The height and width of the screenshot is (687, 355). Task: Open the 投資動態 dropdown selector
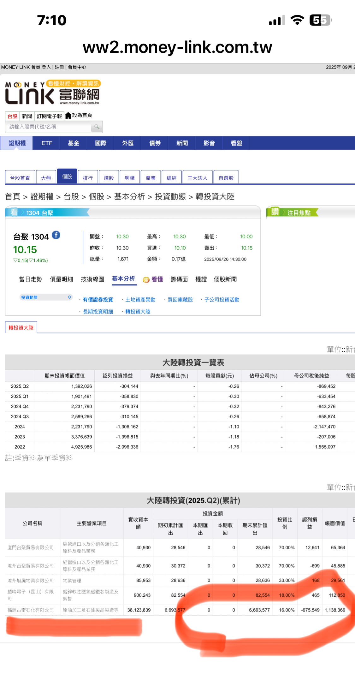pyautogui.click(x=46, y=297)
